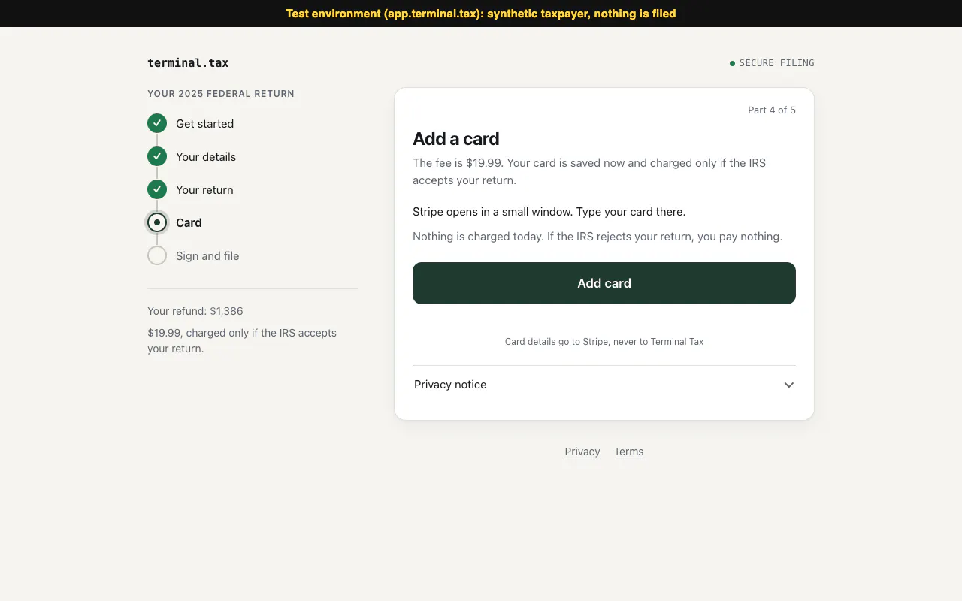Viewport: 962px width, 601px height.
Task: Click the Your refund: $1,386 summary
Action: pyautogui.click(x=195, y=311)
